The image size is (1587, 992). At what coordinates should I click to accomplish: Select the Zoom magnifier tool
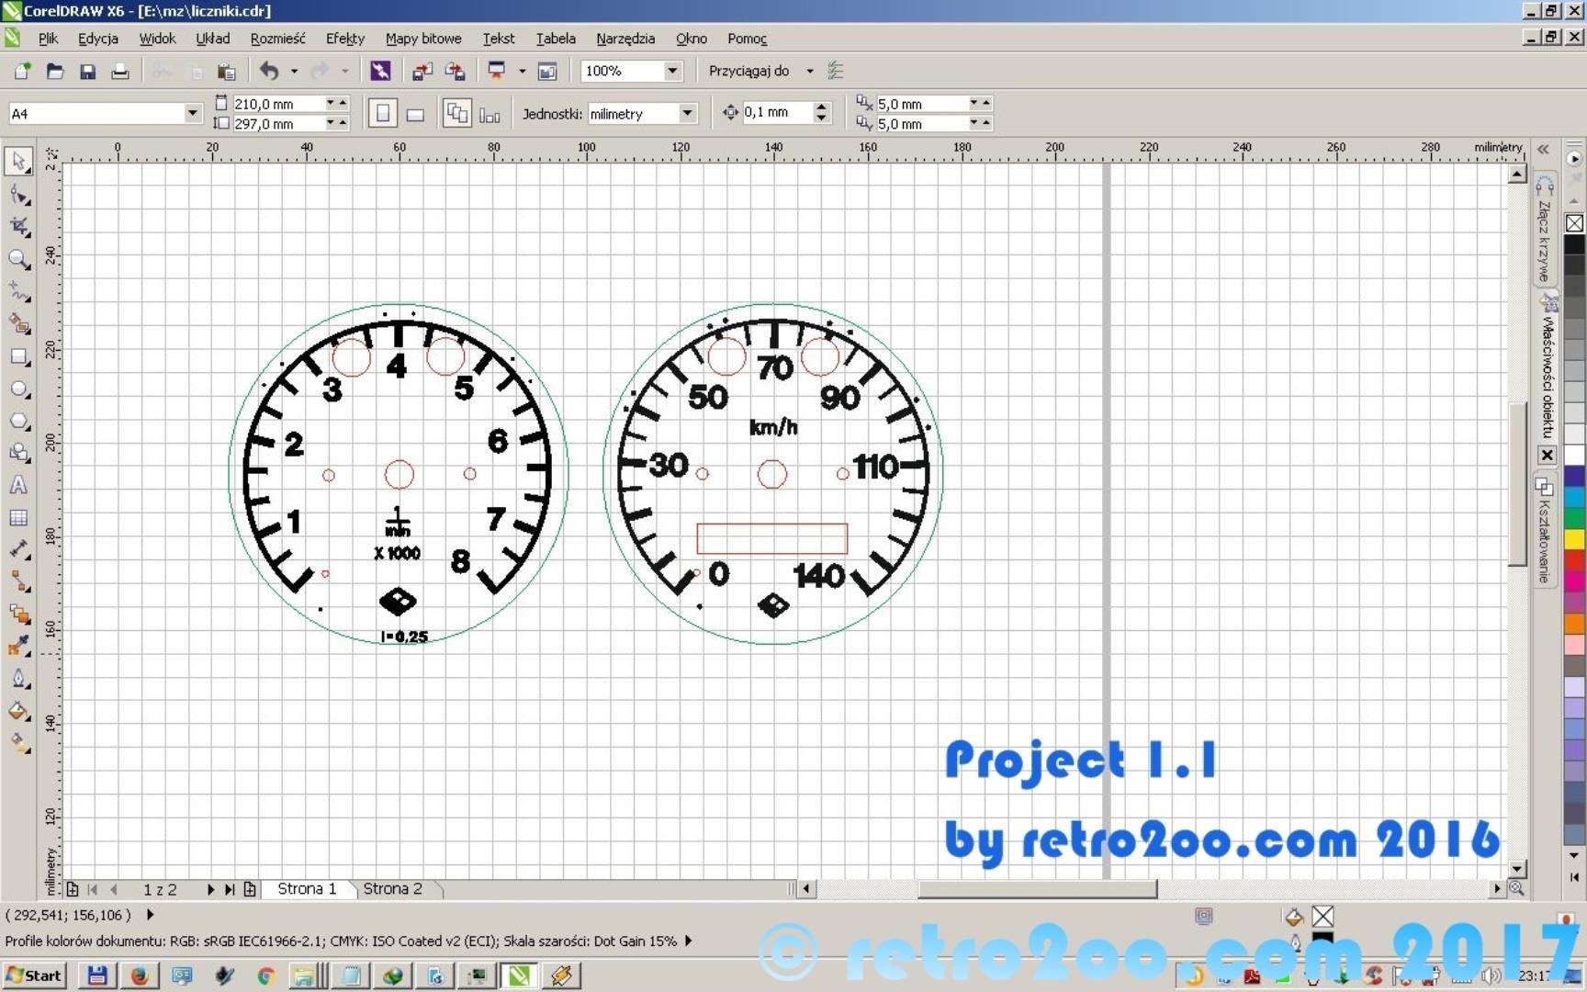pos(18,259)
